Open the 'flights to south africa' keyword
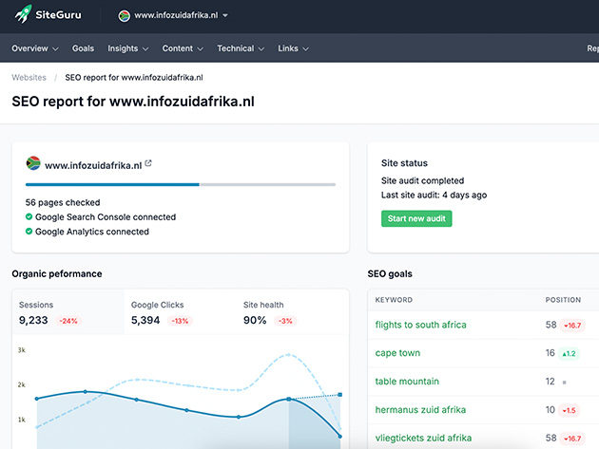Screen dimensions: 599x449 pyautogui.click(x=420, y=325)
